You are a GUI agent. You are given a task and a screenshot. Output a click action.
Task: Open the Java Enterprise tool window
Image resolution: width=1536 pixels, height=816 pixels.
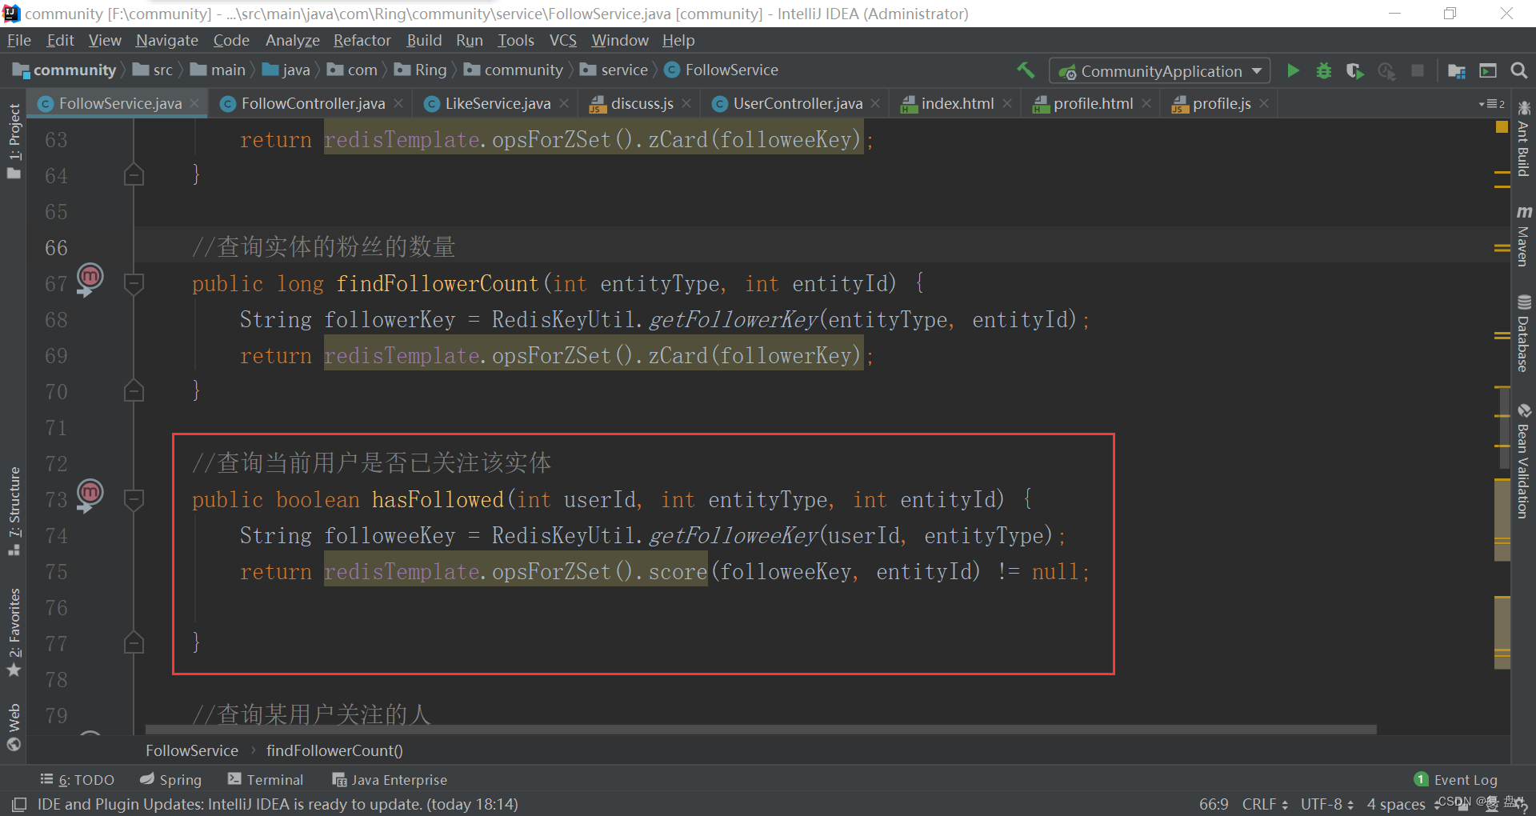(390, 779)
